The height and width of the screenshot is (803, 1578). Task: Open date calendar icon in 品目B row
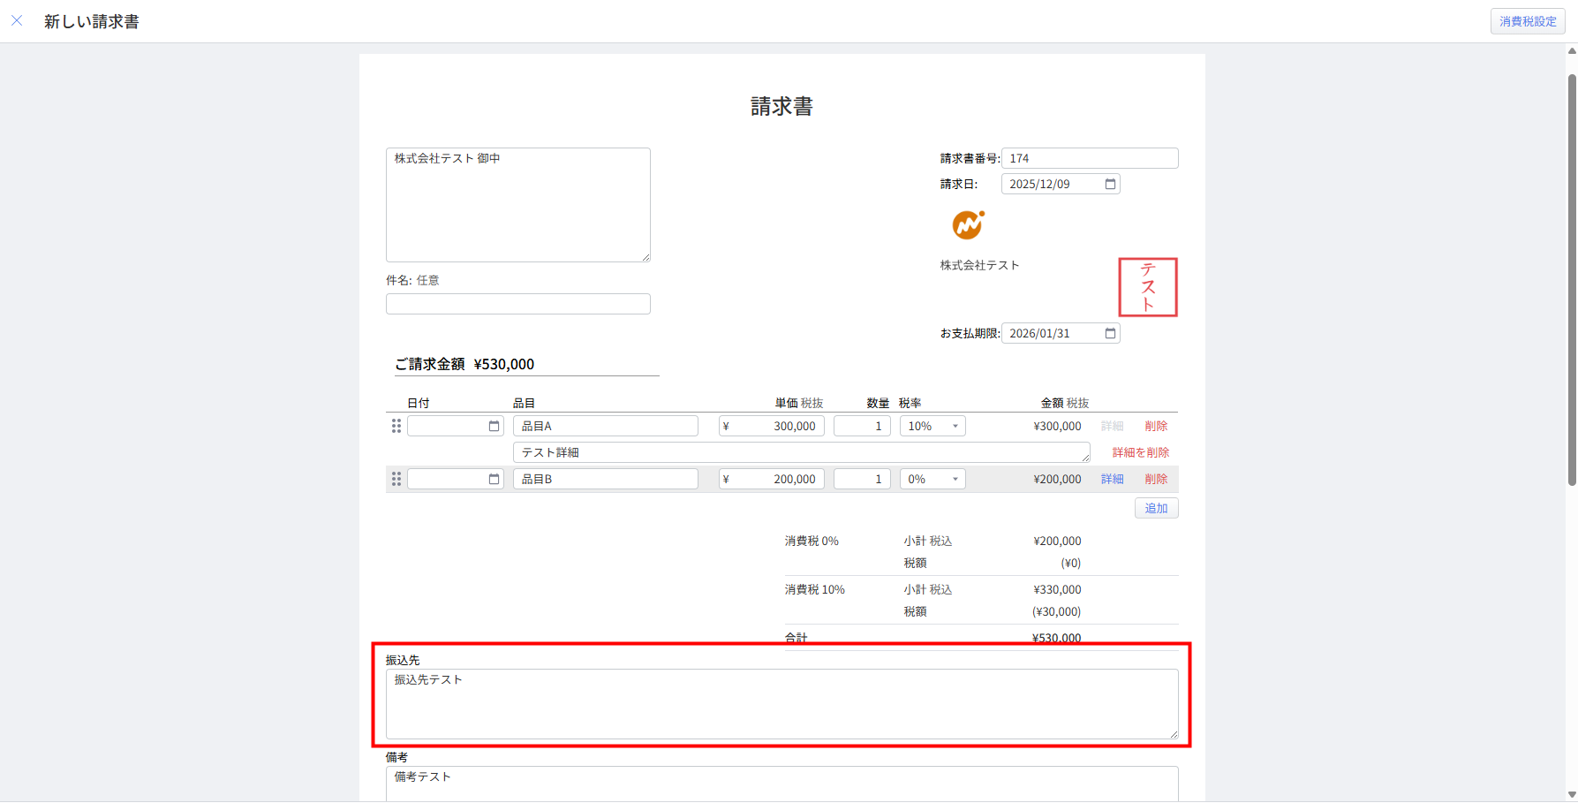494,479
